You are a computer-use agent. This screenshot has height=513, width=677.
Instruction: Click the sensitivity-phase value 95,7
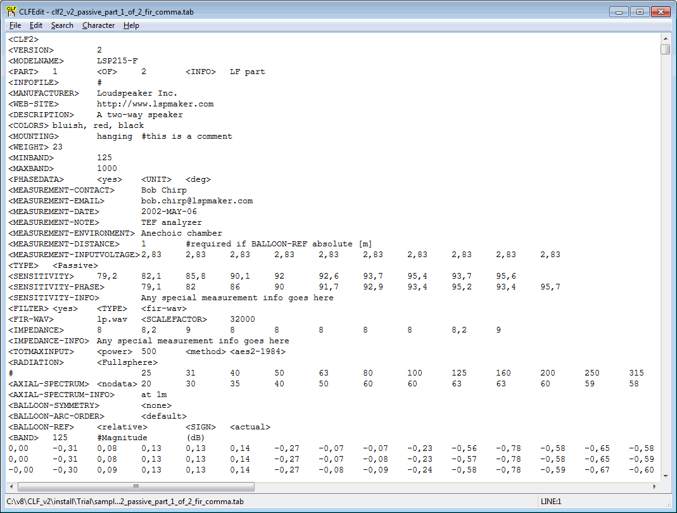click(x=550, y=287)
